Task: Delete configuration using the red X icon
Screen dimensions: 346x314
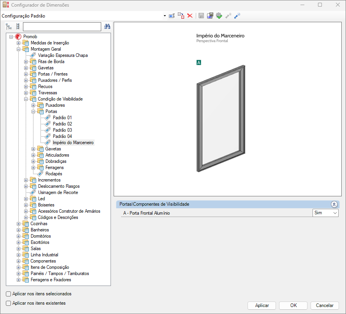Action: click(x=190, y=16)
